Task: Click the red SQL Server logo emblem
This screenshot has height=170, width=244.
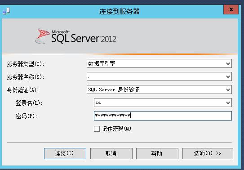Action: [42, 36]
